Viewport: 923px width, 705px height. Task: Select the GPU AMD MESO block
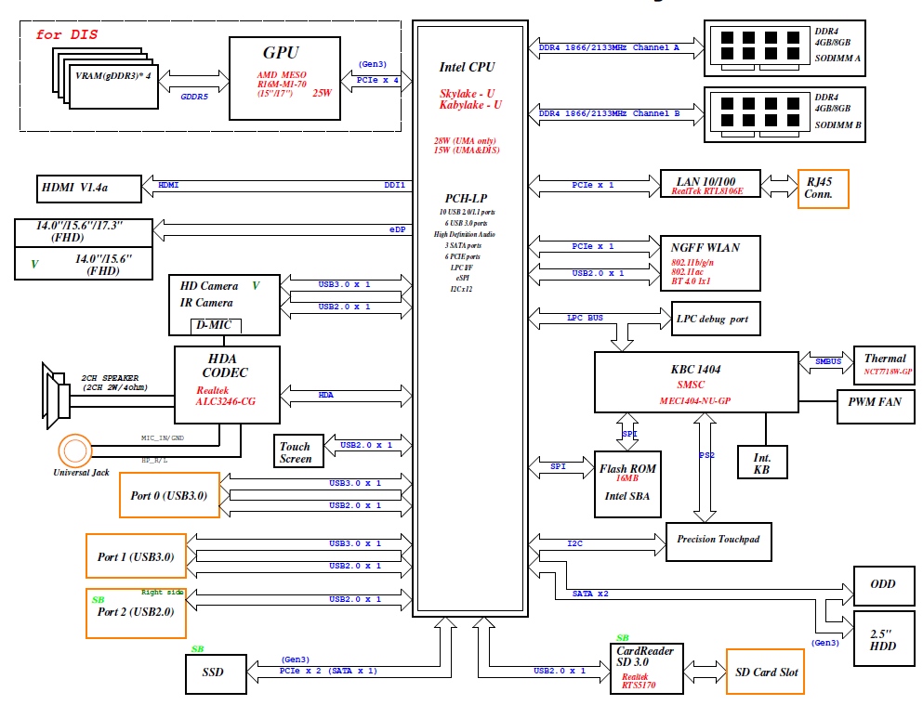(x=285, y=78)
